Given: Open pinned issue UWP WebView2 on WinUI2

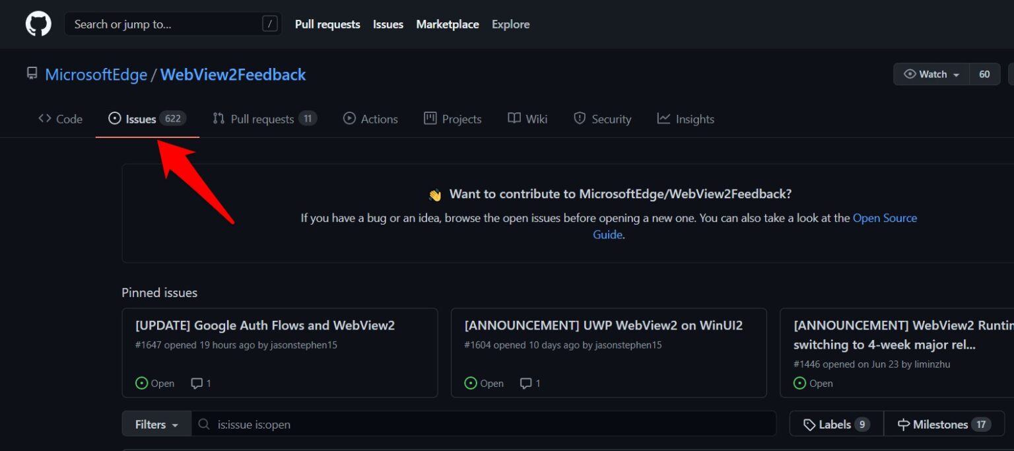Looking at the screenshot, I should (x=603, y=325).
